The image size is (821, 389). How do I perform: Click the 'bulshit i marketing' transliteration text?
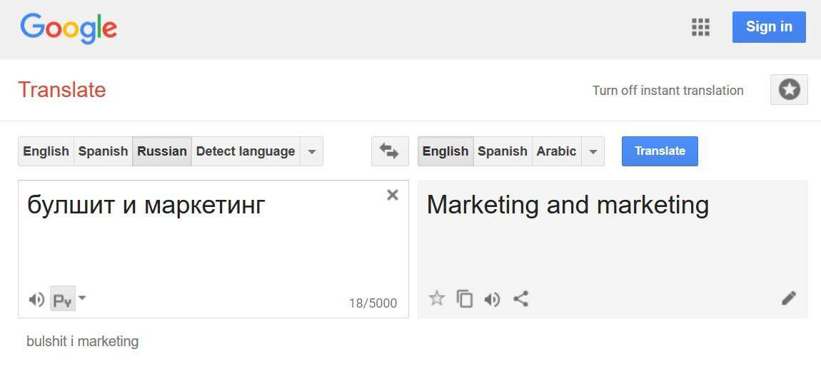pos(83,342)
